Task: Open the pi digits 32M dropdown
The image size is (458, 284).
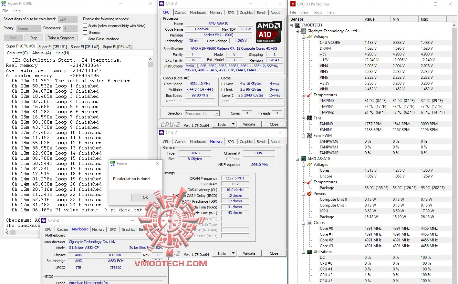Action: click(68, 19)
